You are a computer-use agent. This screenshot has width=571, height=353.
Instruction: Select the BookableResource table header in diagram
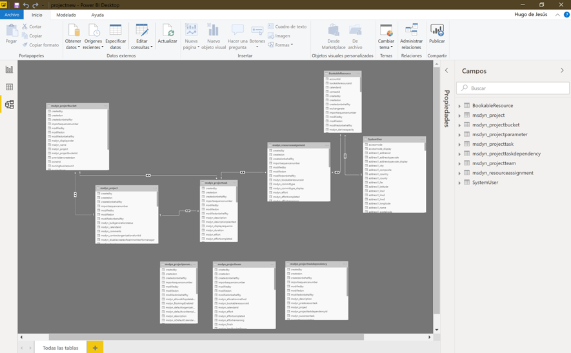(343, 73)
